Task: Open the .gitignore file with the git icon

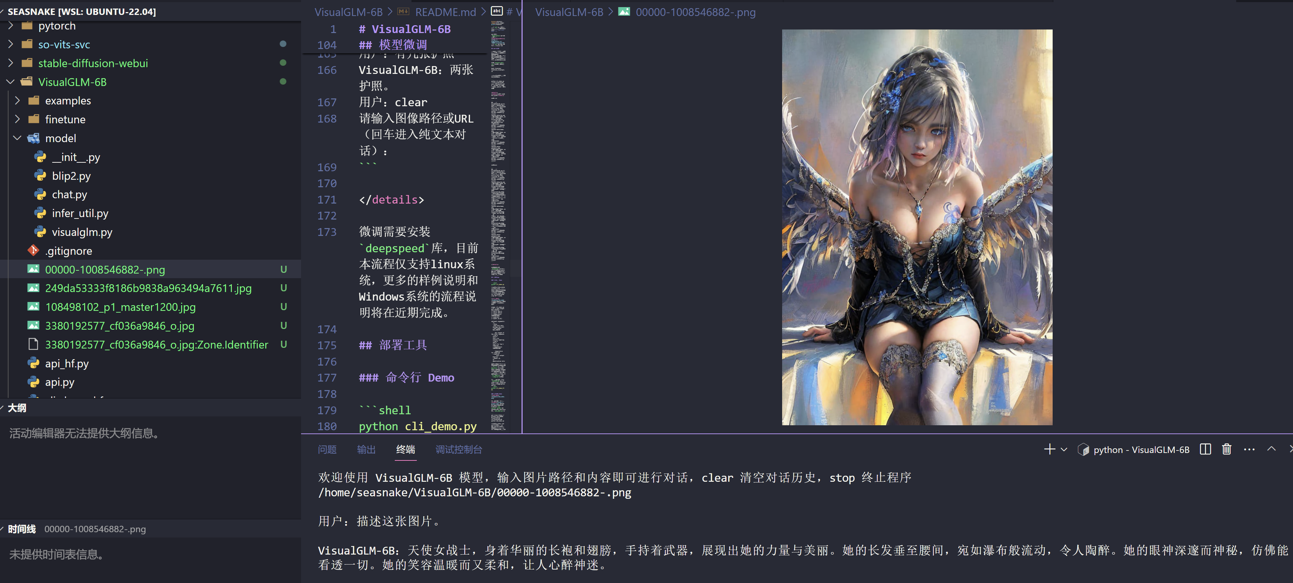Action: 69,250
